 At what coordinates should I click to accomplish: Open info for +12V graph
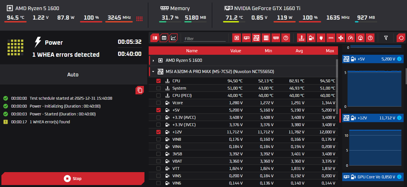click(399, 118)
